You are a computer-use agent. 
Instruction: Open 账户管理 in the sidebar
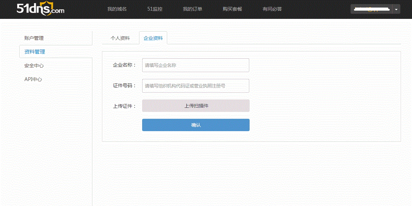point(34,38)
